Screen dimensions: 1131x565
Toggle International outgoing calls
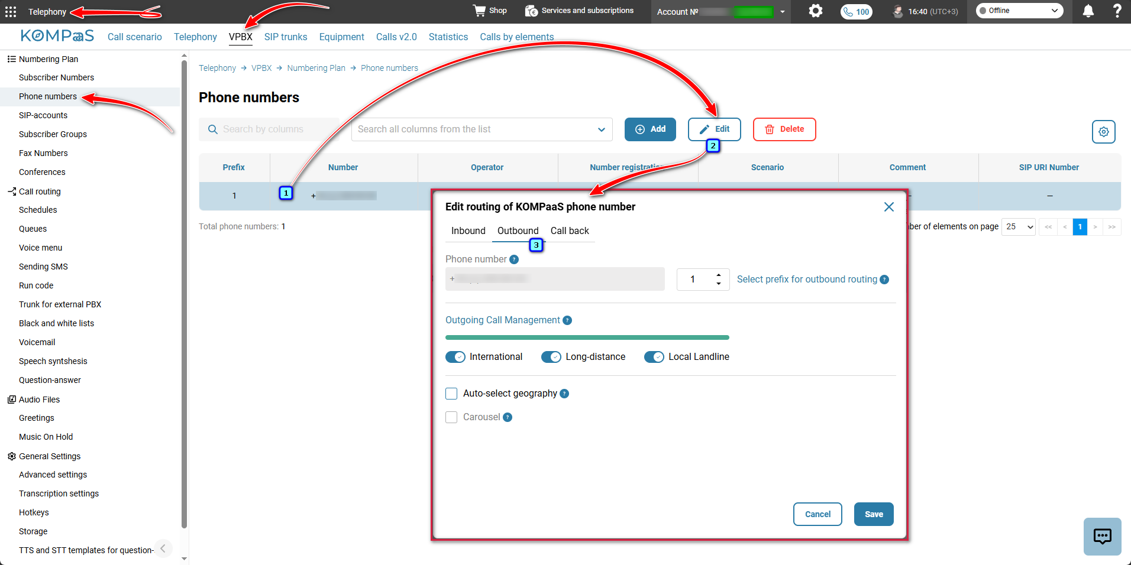click(455, 357)
